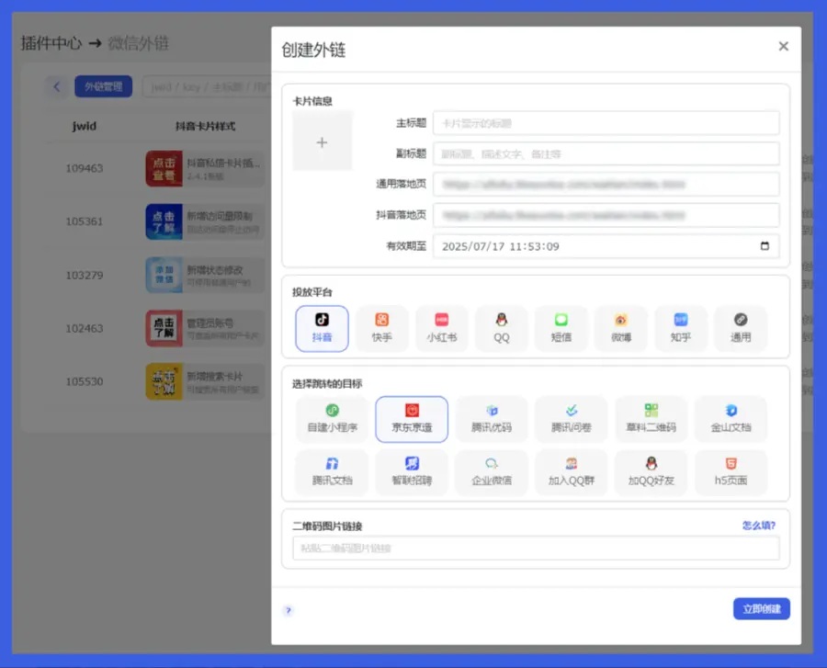This screenshot has height=668, width=827.
Task: Click the 102463 table cell
Action: pos(85,328)
